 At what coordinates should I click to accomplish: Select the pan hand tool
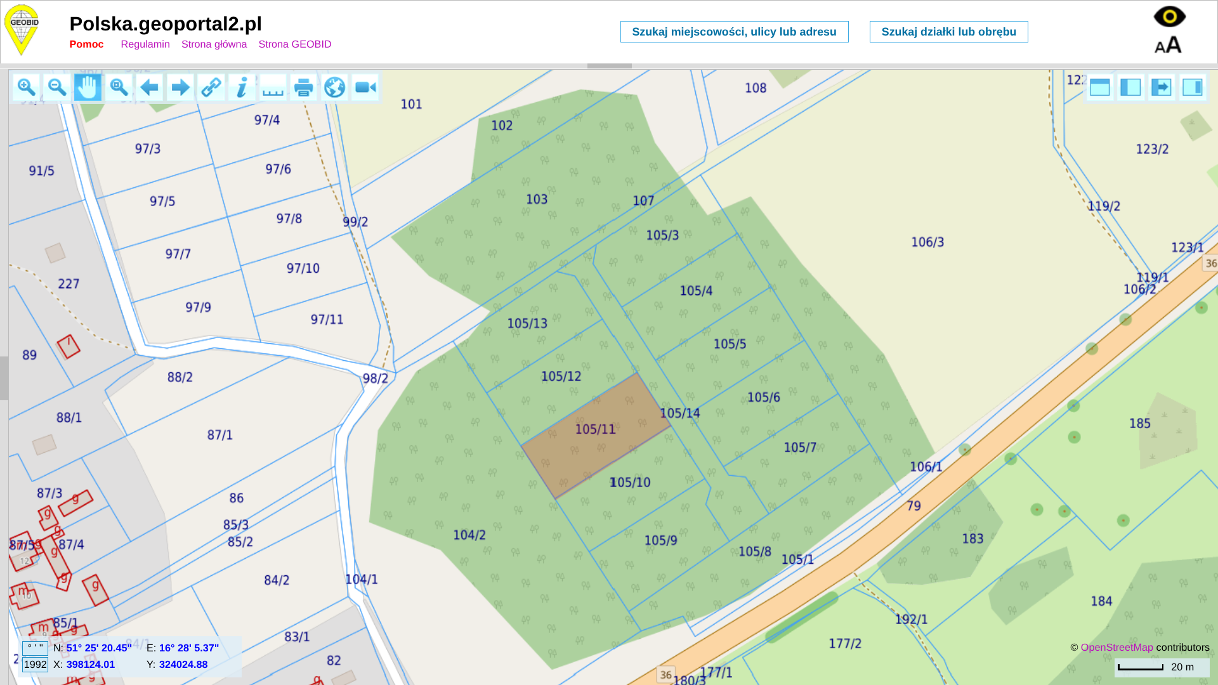tap(88, 88)
